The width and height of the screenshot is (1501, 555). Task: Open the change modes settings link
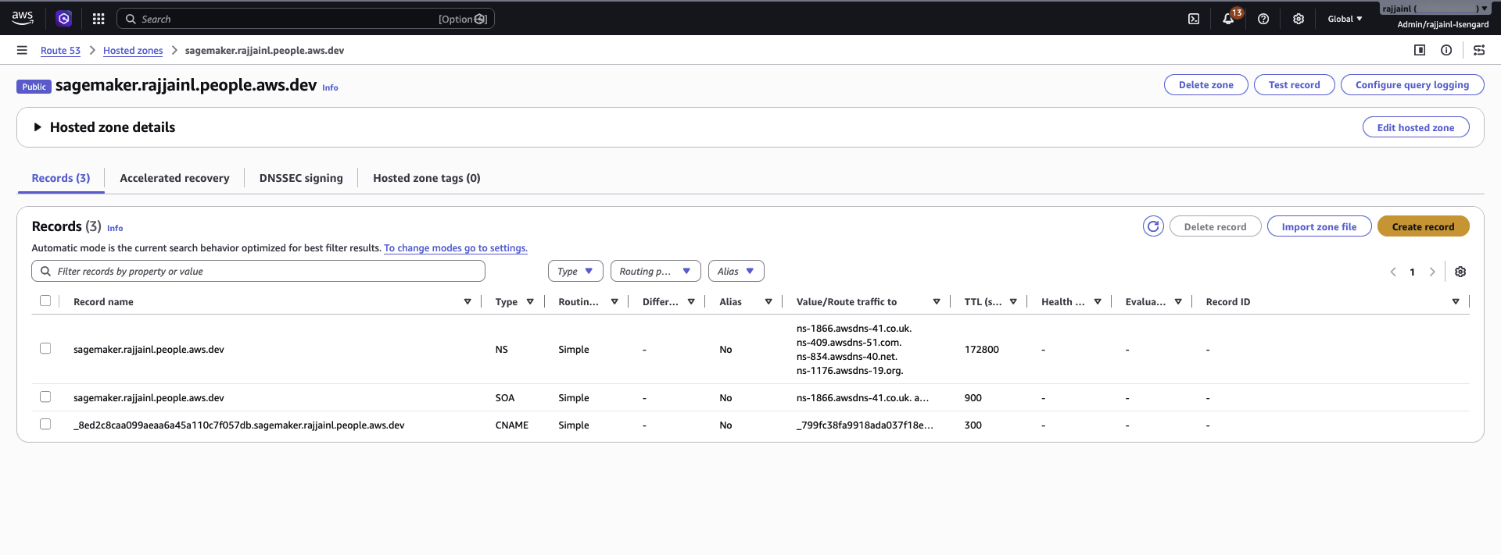coord(456,248)
